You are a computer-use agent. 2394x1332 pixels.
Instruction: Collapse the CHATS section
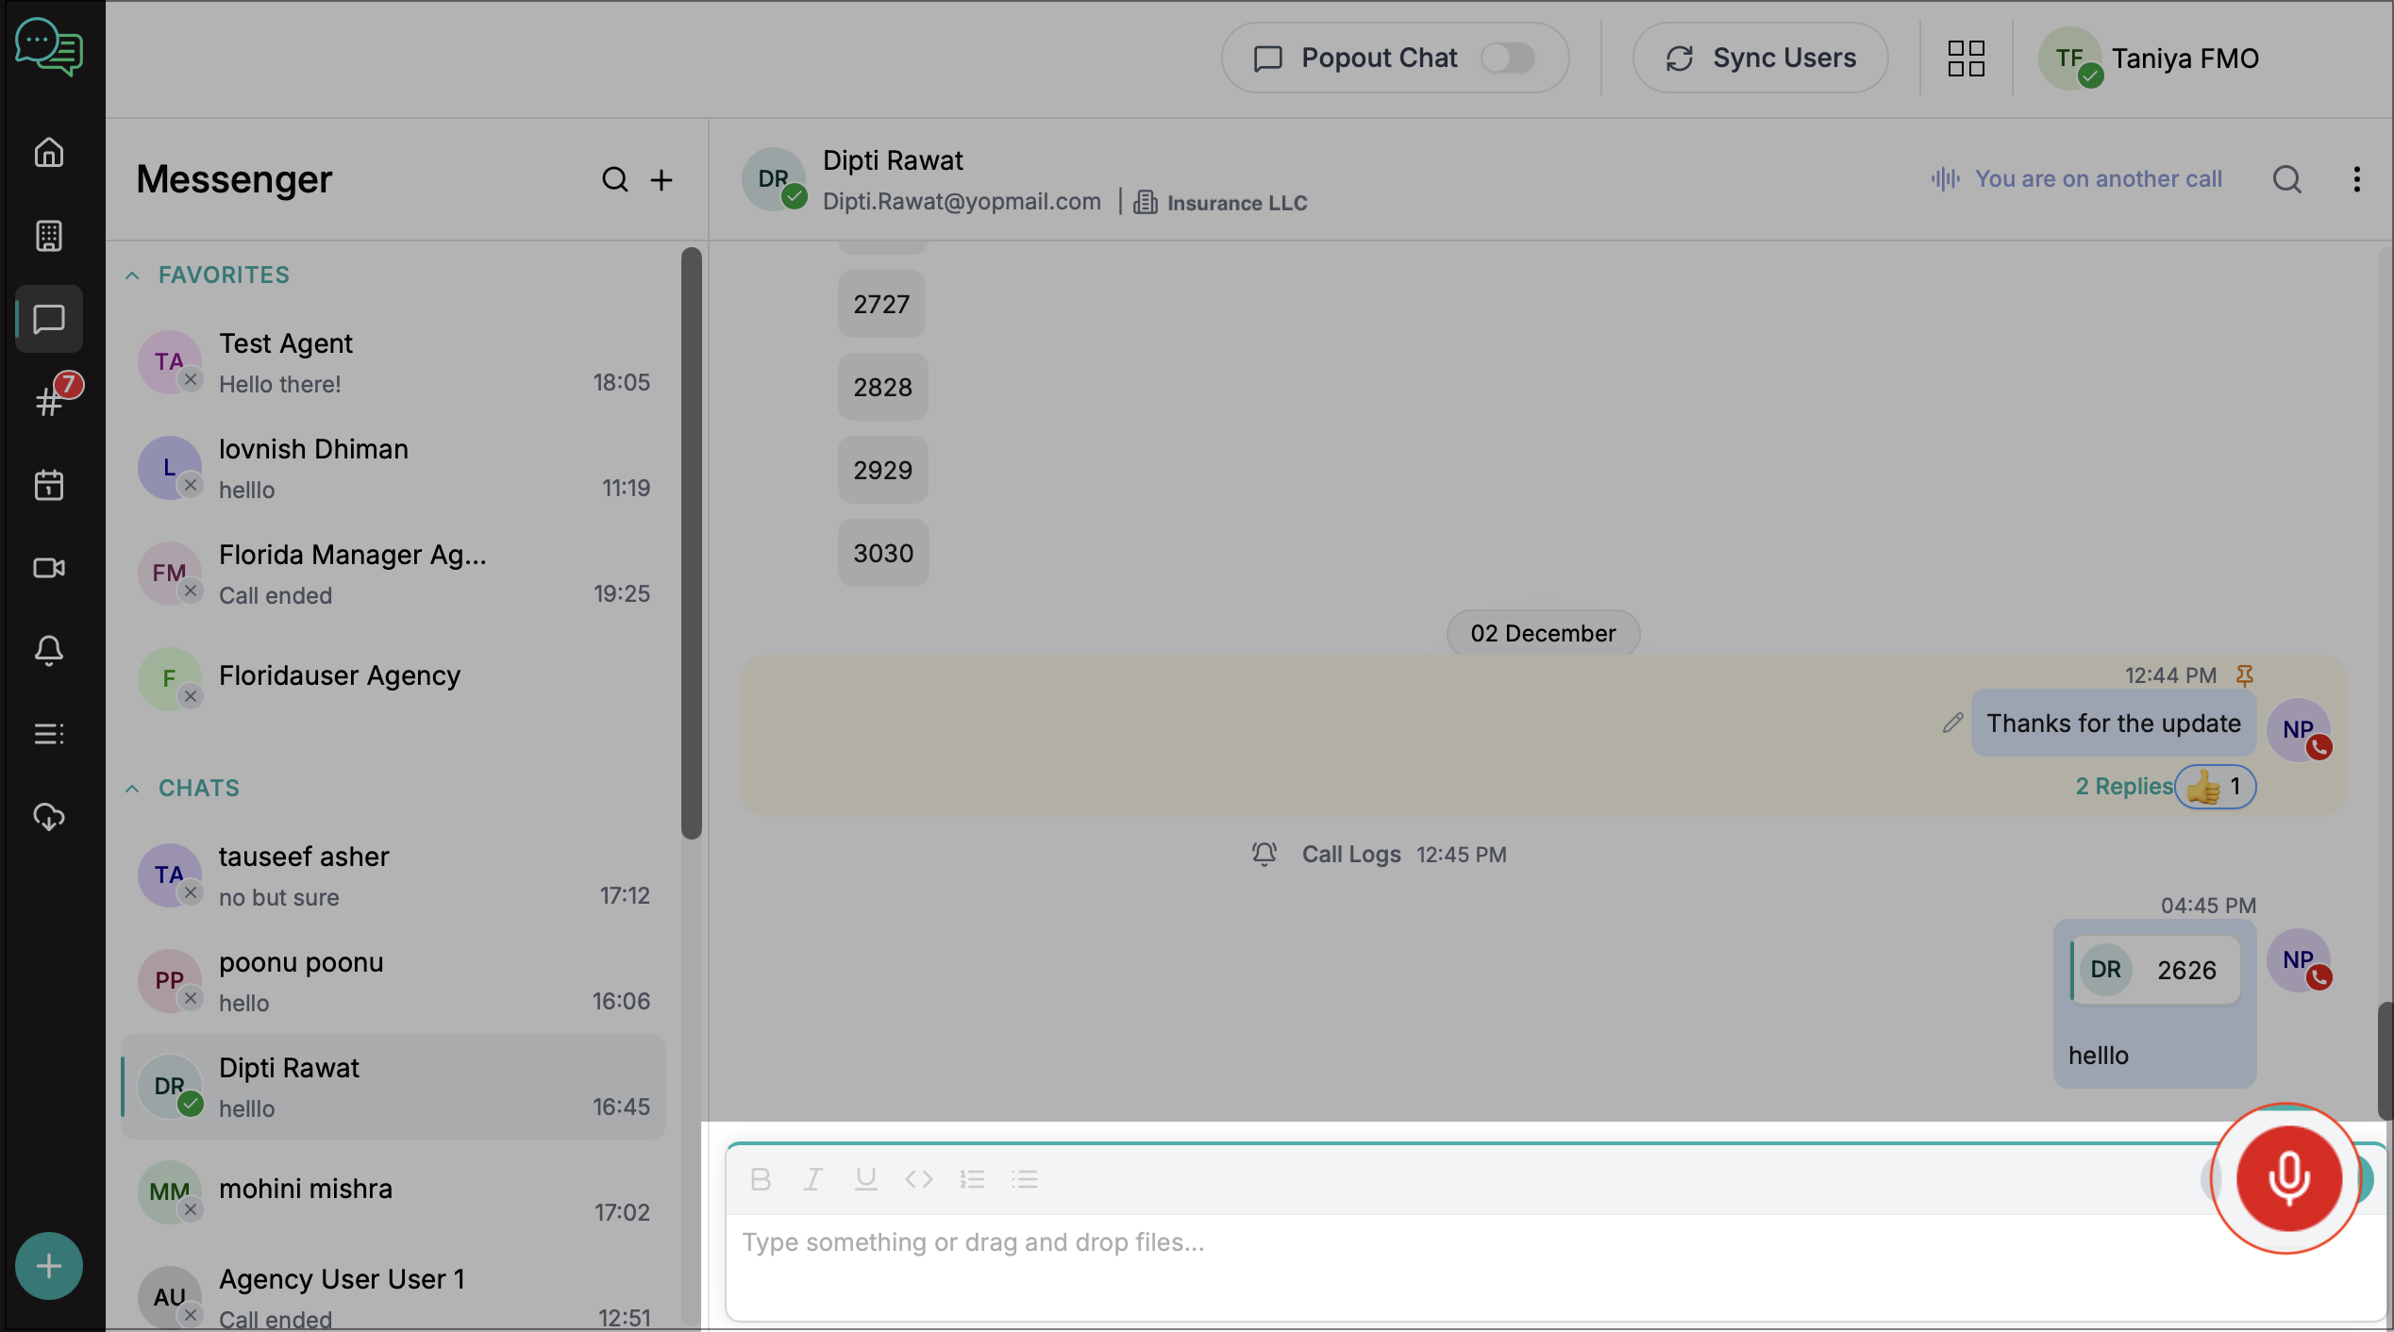point(133,789)
